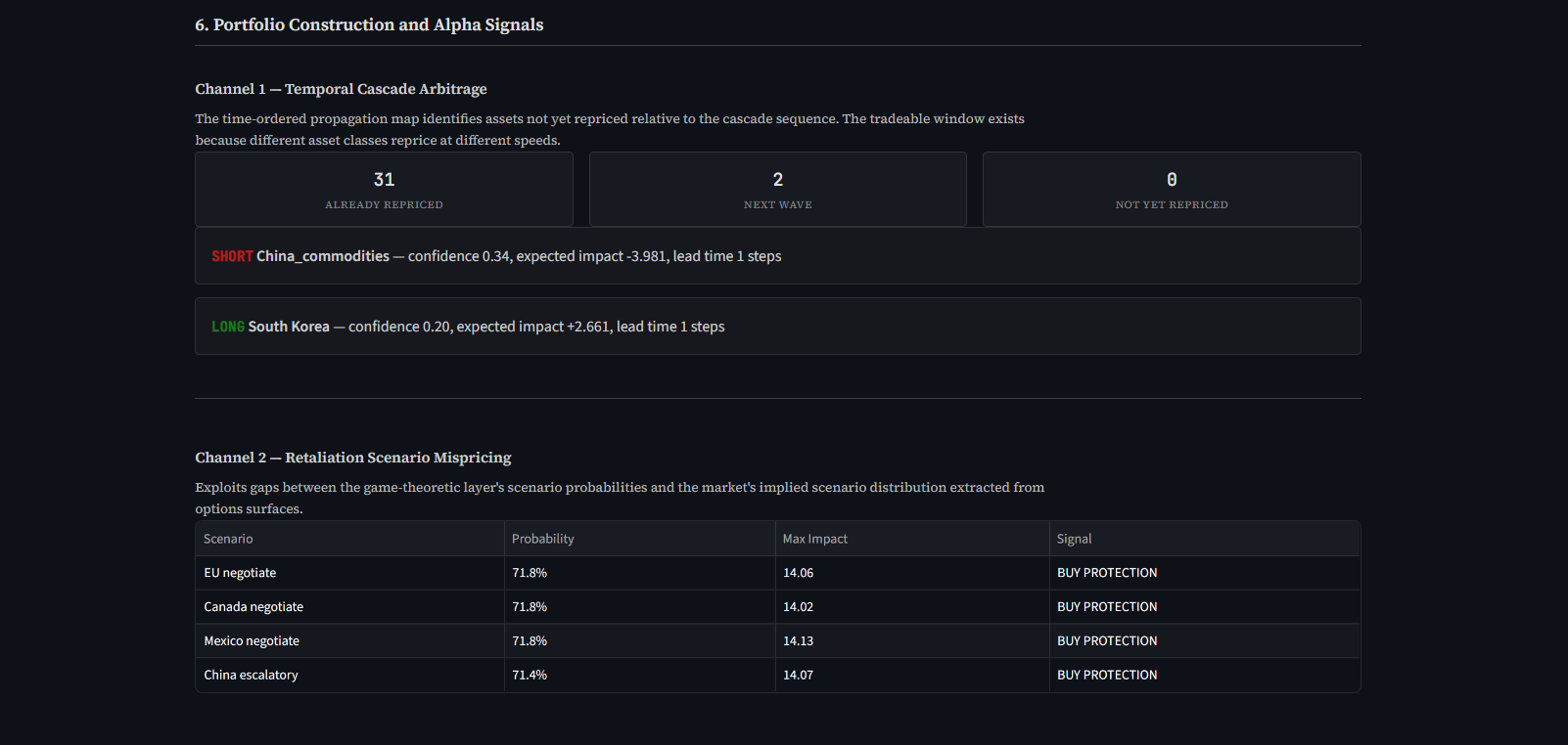
Task: Click the Channel 1 Temporal Cascade Arbitrage heading
Action: tap(341, 89)
